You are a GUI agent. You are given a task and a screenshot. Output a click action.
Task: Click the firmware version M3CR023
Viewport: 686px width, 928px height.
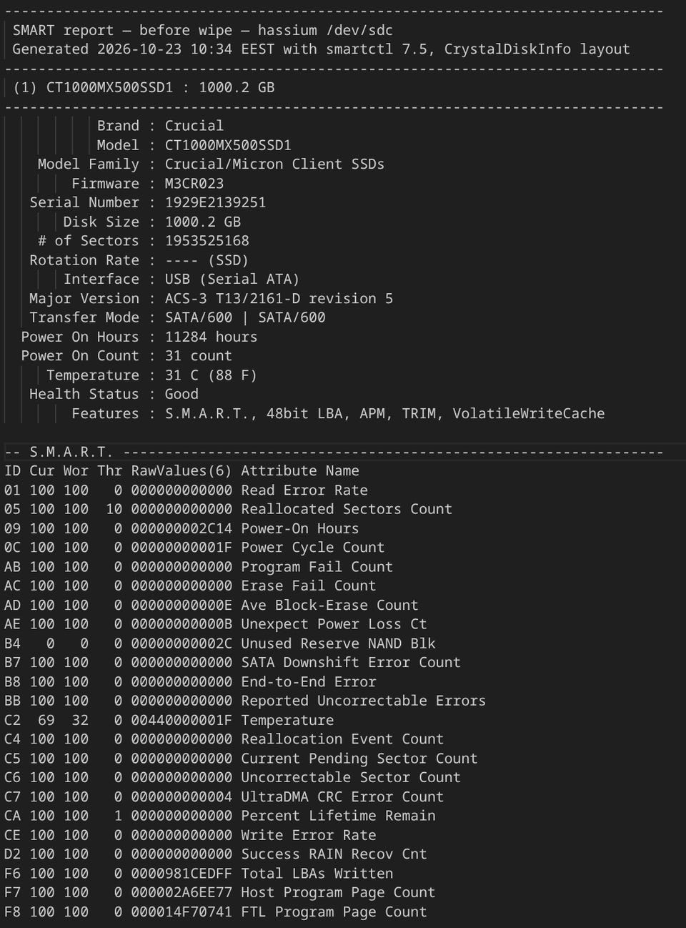pyautogui.click(x=194, y=184)
